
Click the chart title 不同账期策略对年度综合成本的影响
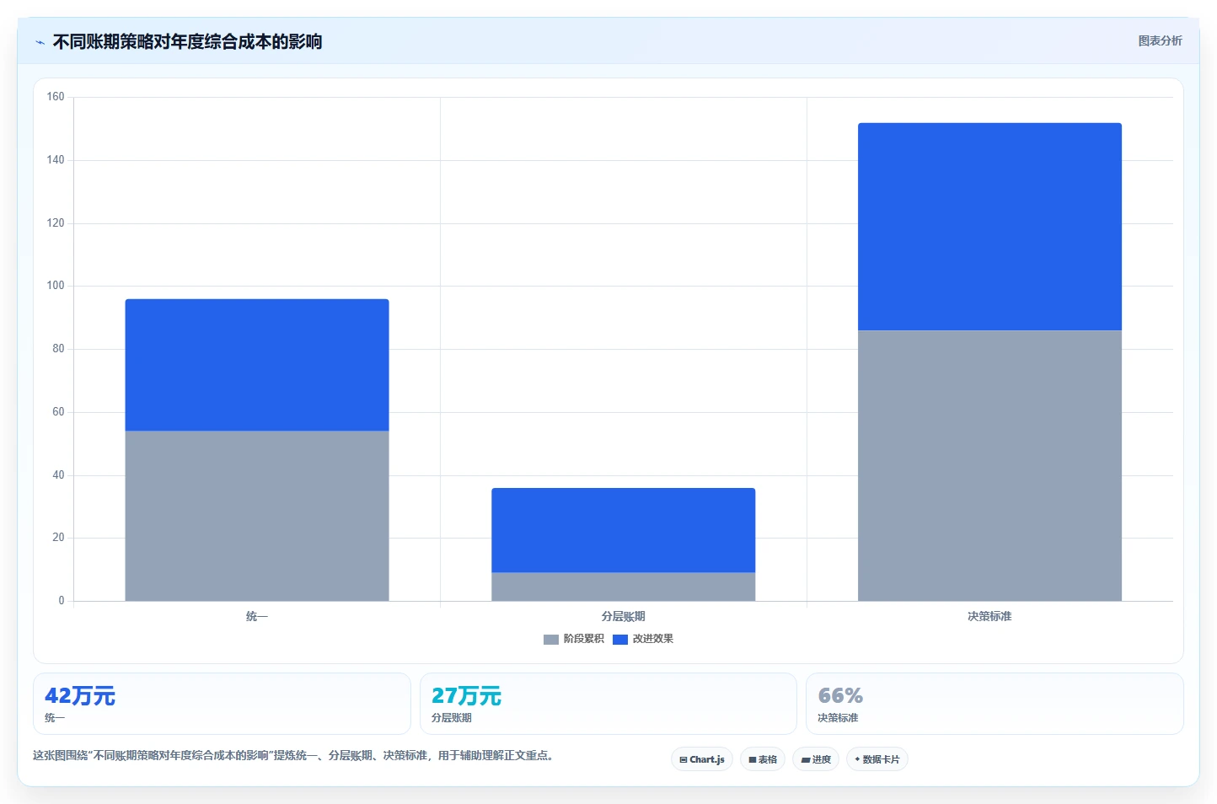click(187, 42)
